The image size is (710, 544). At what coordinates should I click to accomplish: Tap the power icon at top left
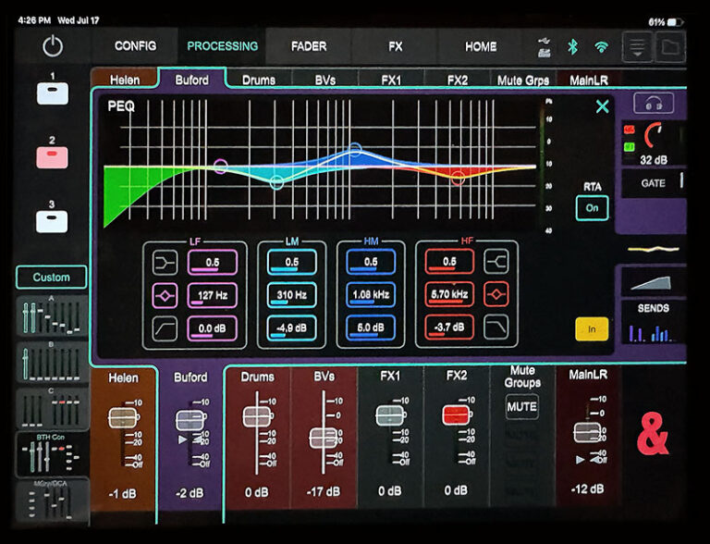pos(52,46)
